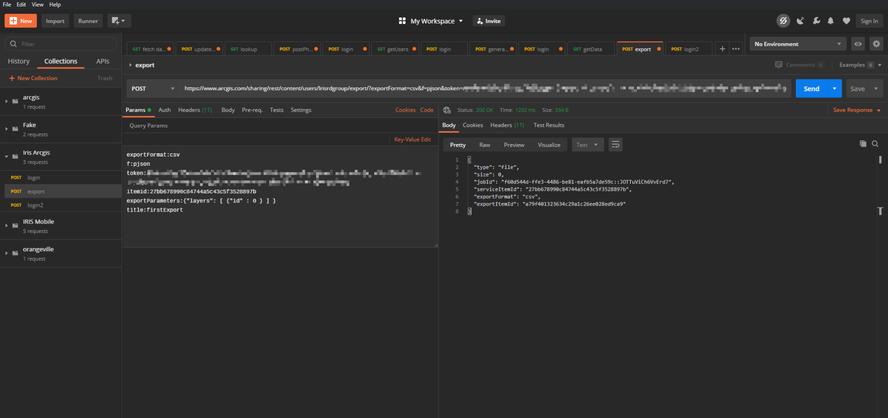Expand the Fake collection
Viewport: 888px width, 418px height.
[x=6, y=129]
